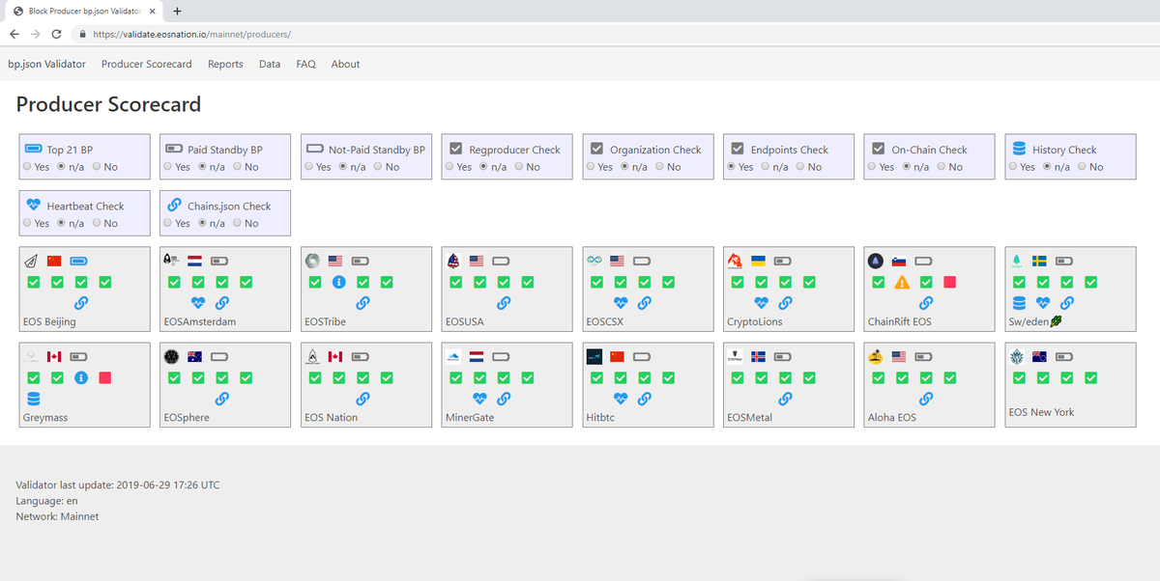The image size is (1160, 581).
Task: Select n/a for Endpoints Check filter
Action: [x=767, y=167]
